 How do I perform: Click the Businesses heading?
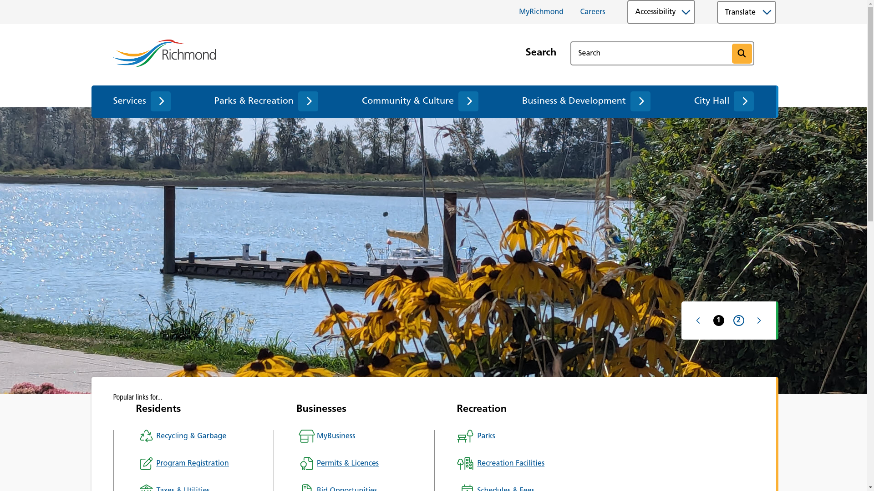point(321,409)
